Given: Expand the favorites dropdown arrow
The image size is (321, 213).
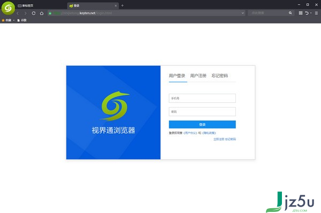Looking at the screenshot, I should [14, 20].
